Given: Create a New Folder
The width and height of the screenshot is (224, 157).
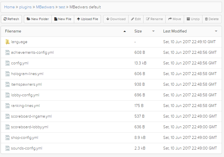Looking at the screenshot, I should point(38,19).
